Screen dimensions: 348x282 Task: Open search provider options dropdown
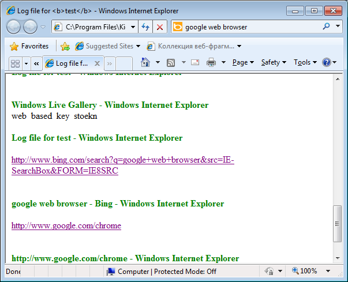point(338,26)
